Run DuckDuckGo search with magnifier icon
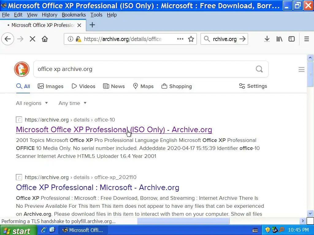This screenshot has width=314, height=235. (x=259, y=69)
